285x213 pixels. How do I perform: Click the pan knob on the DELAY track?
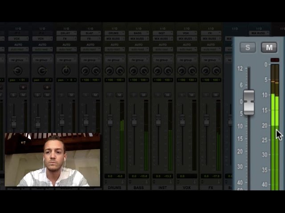tap(66, 71)
